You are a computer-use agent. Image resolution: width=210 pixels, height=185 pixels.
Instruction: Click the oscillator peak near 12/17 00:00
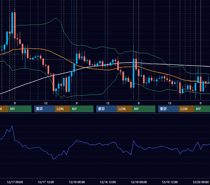click(12, 126)
